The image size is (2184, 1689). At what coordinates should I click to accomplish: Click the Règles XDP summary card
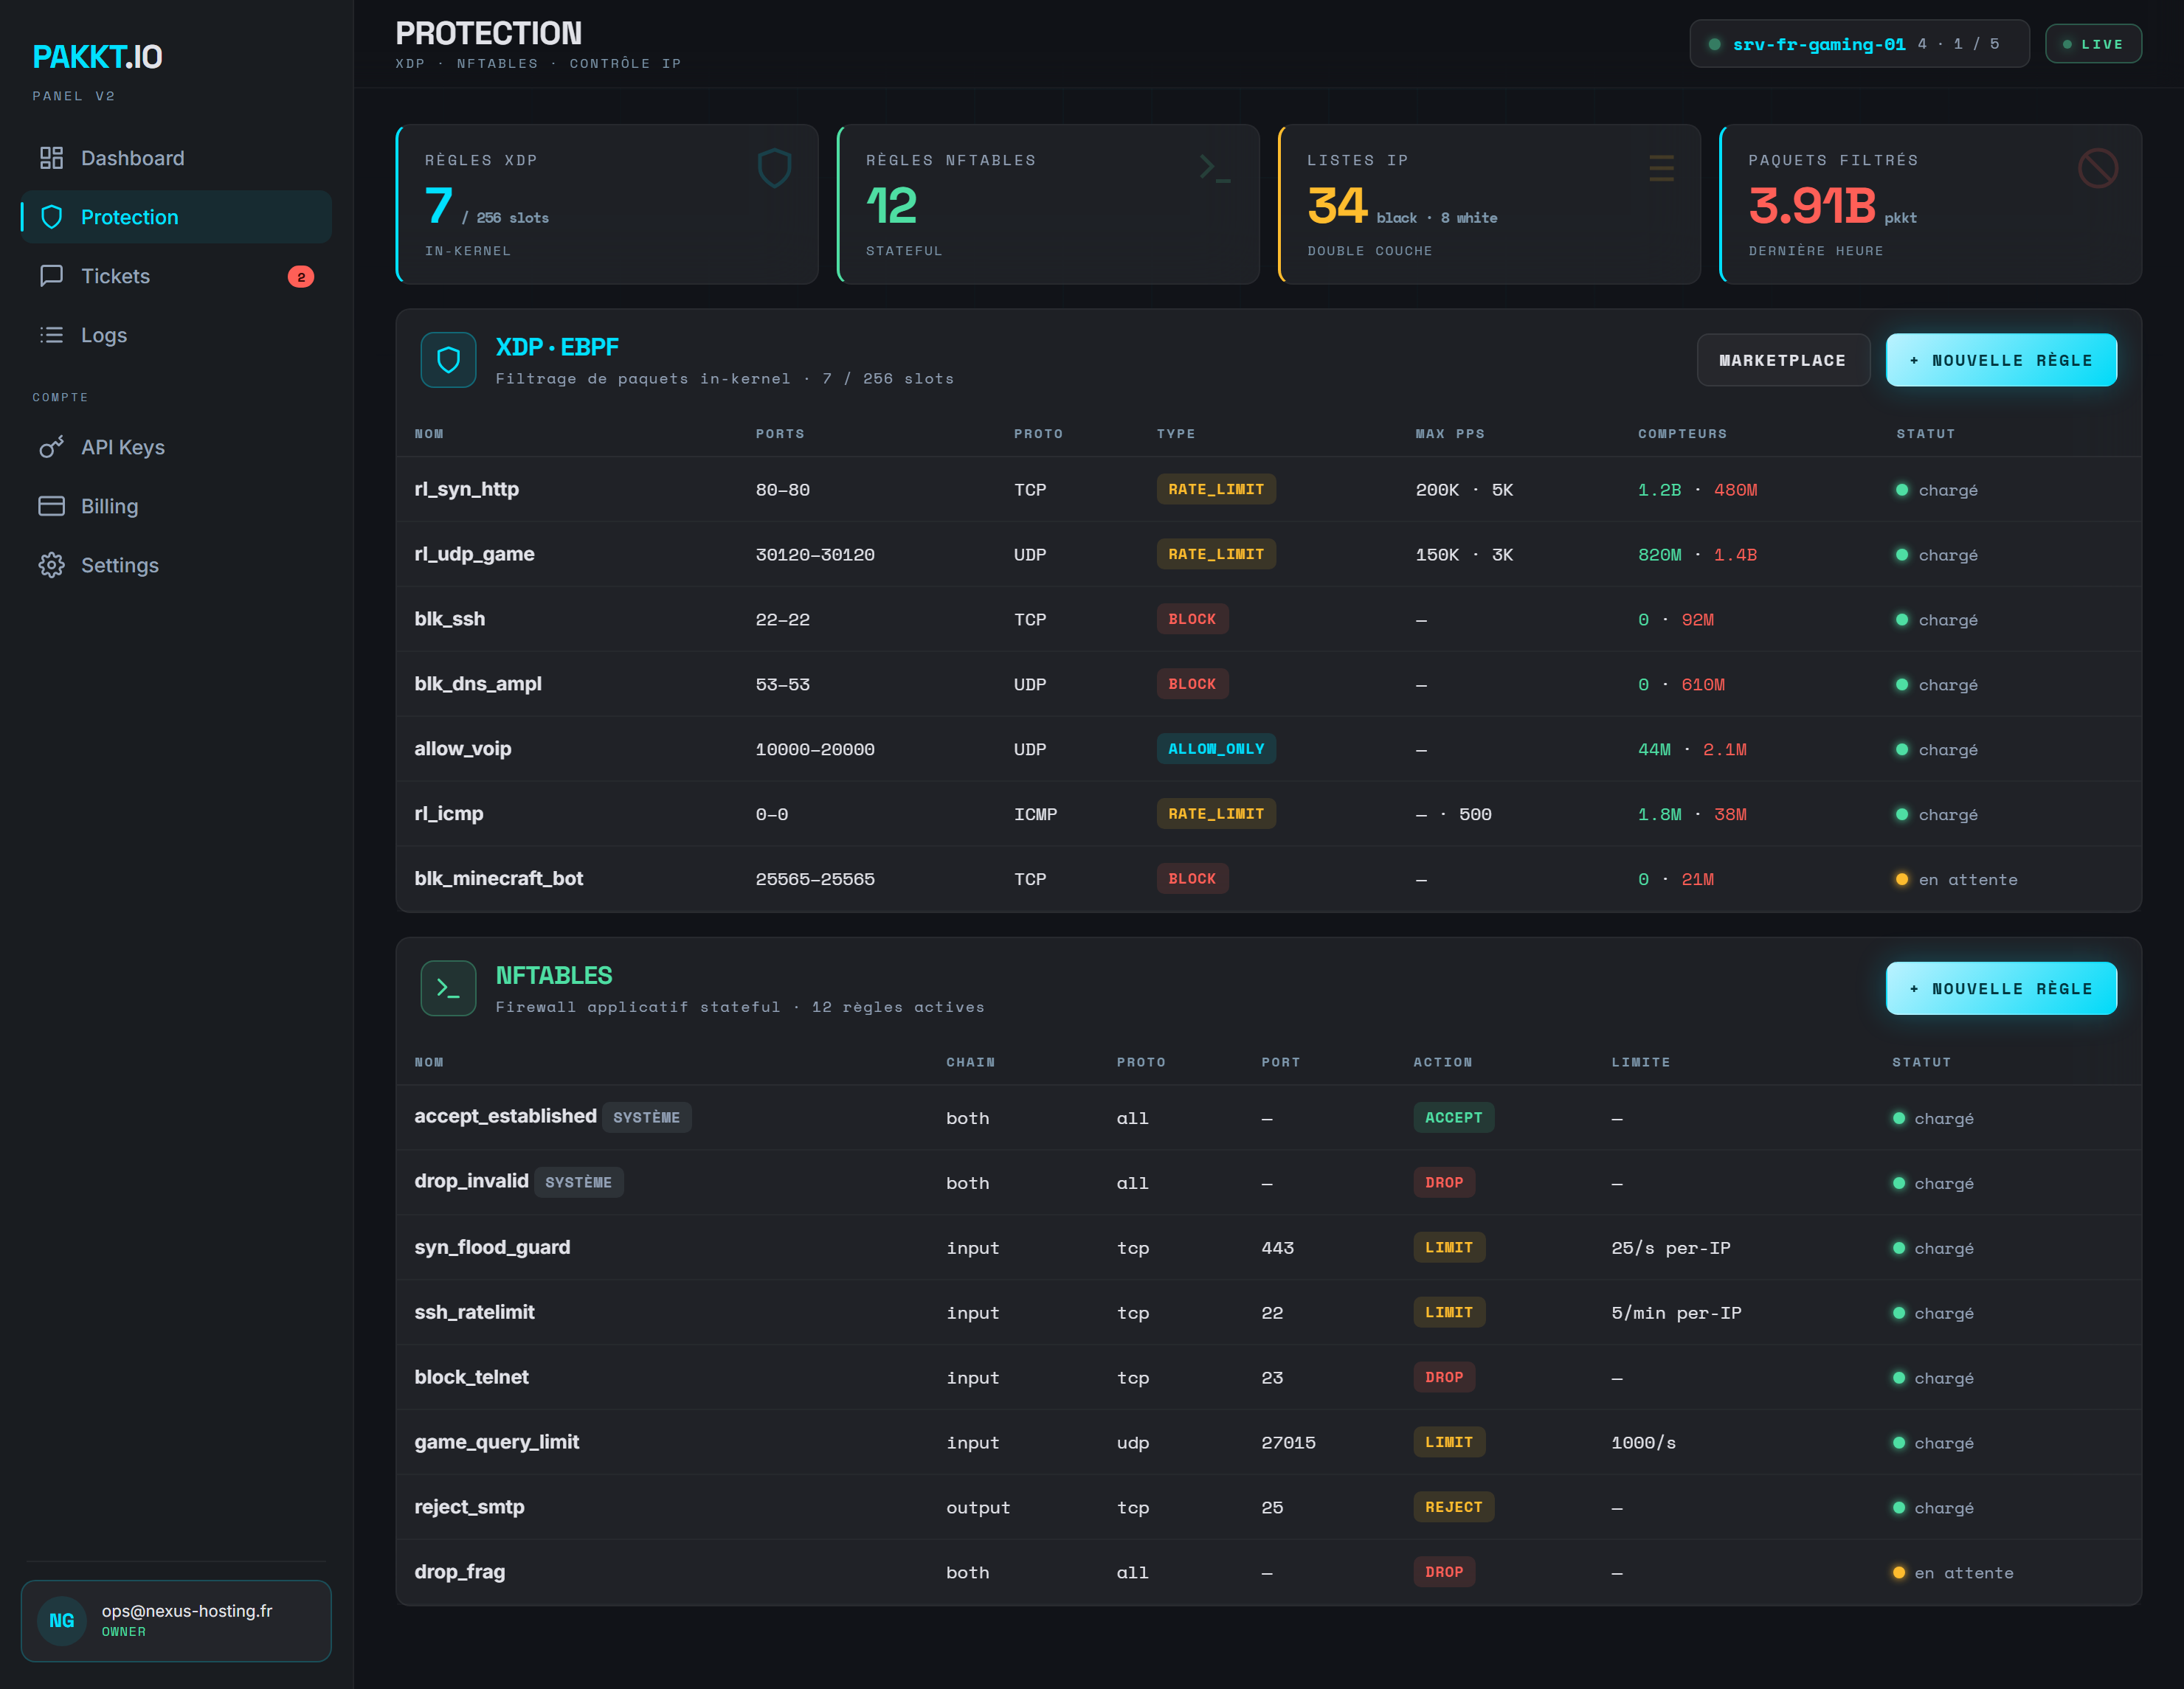tap(607, 204)
